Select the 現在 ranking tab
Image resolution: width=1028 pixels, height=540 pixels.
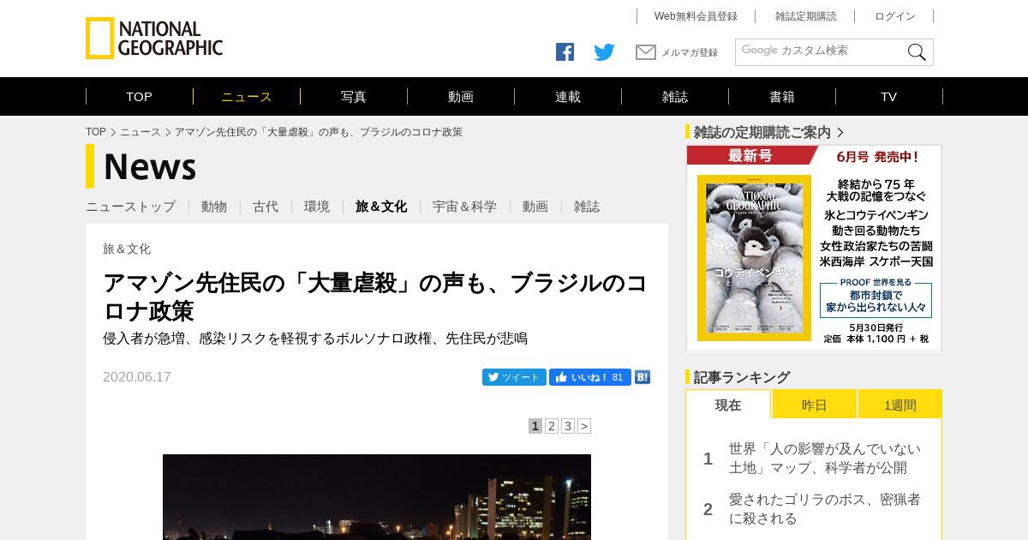(x=728, y=405)
